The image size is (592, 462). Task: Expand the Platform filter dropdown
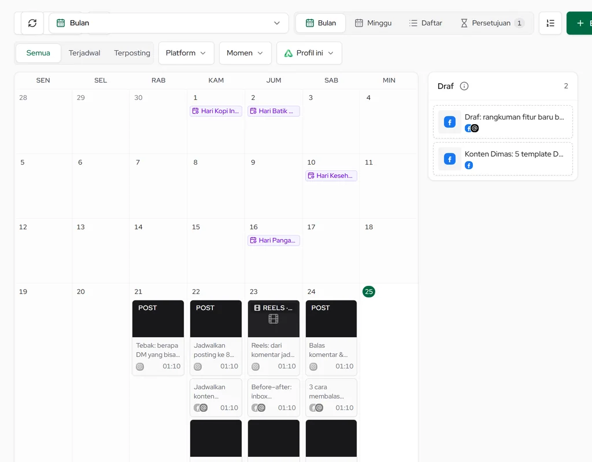coord(186,53)
